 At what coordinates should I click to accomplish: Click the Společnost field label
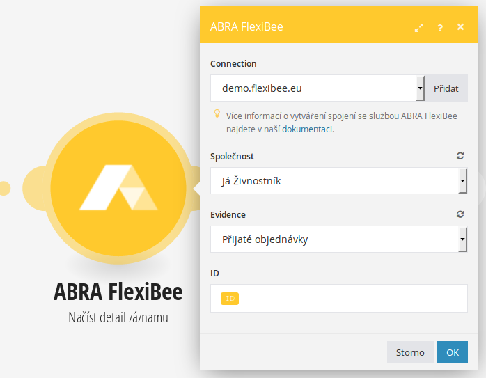pos(232,156)
